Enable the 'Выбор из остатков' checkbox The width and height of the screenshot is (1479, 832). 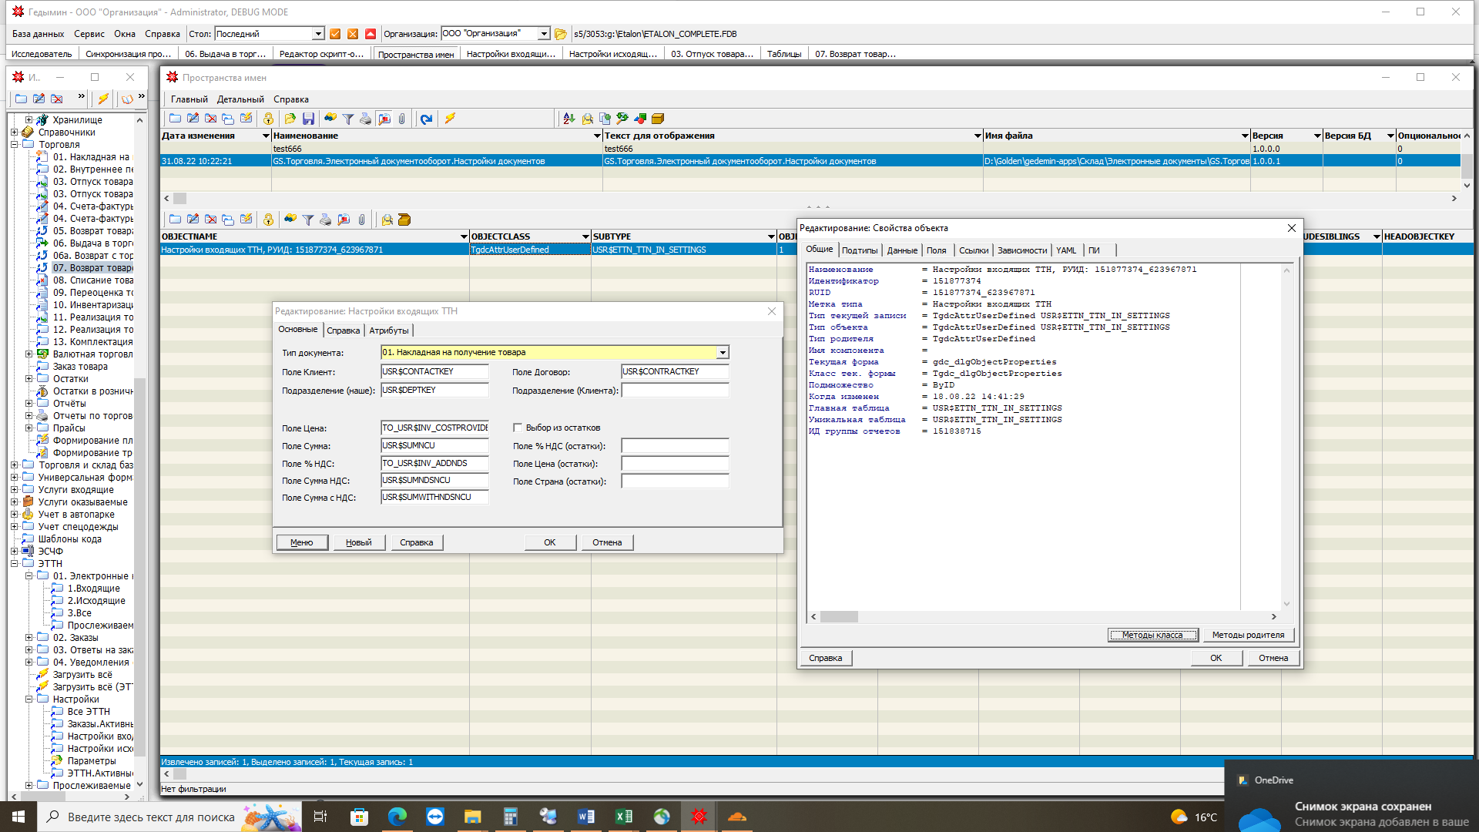518,428
